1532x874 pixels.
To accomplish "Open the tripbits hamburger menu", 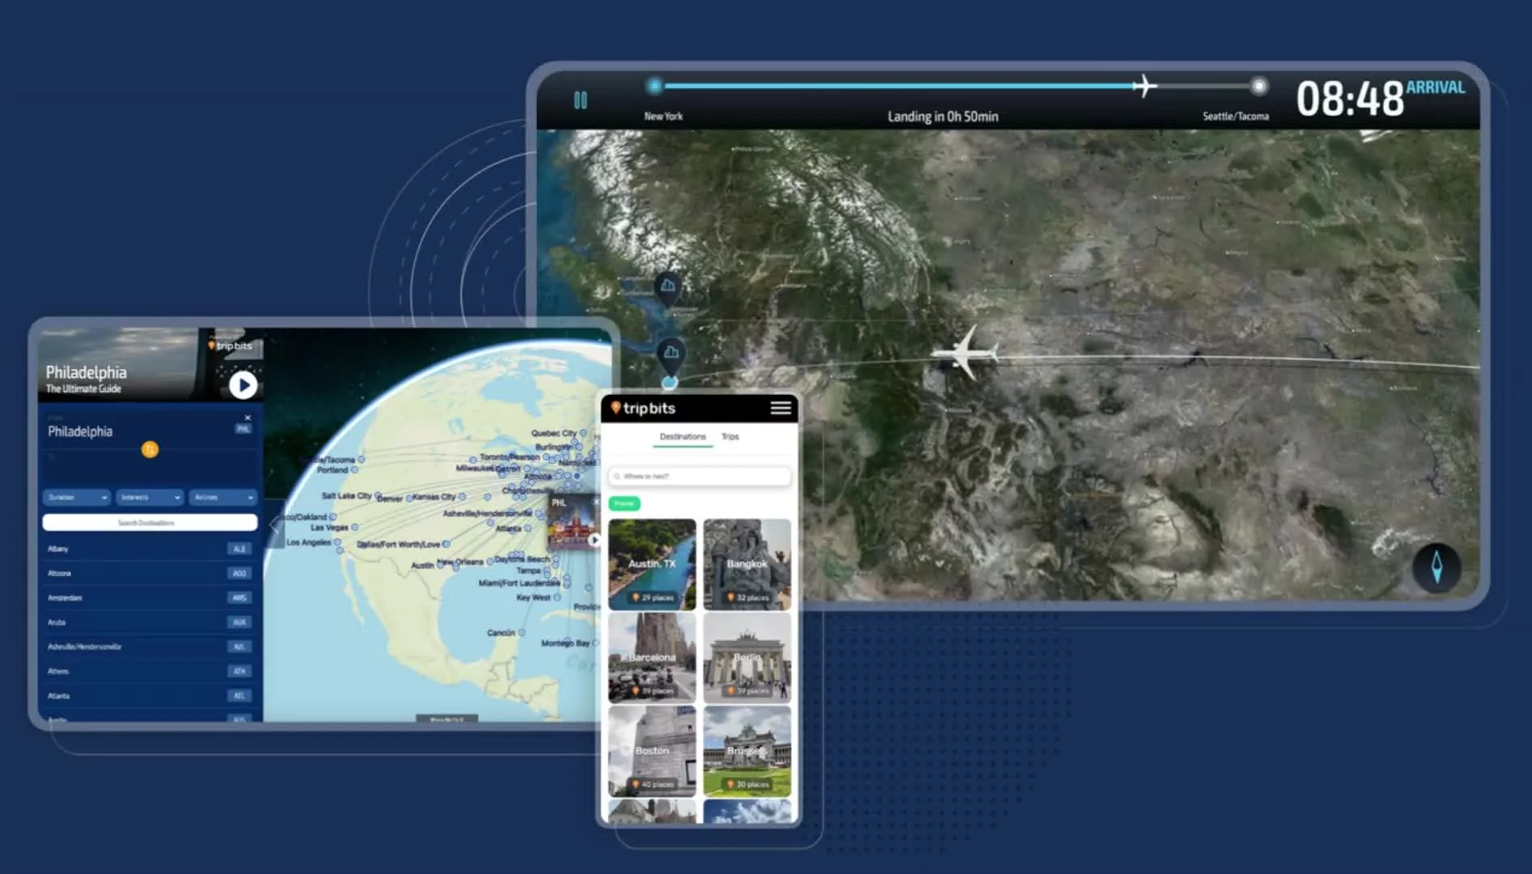I will point(780,408).
